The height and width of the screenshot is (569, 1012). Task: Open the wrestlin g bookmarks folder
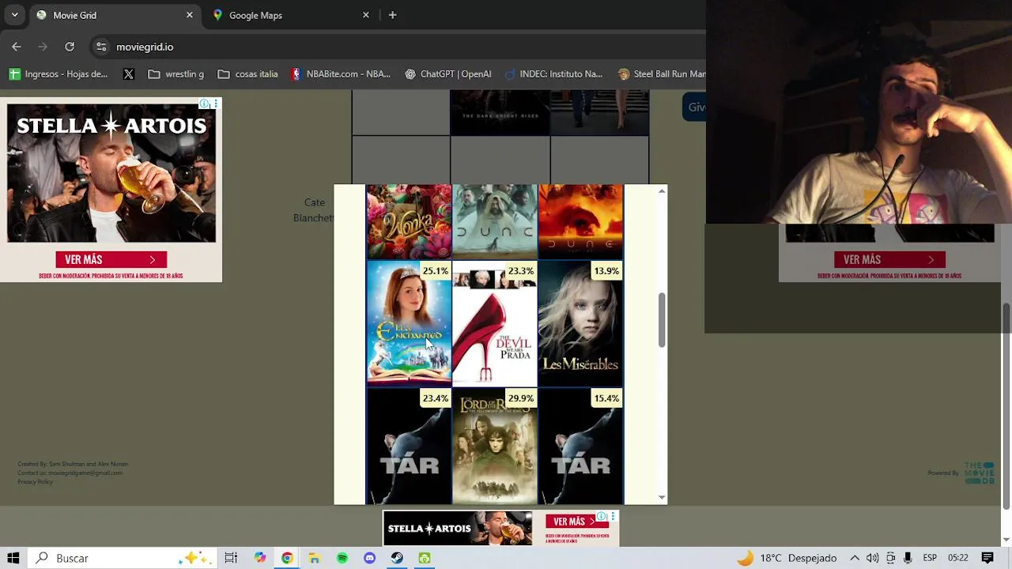click(x=176, y=73)
